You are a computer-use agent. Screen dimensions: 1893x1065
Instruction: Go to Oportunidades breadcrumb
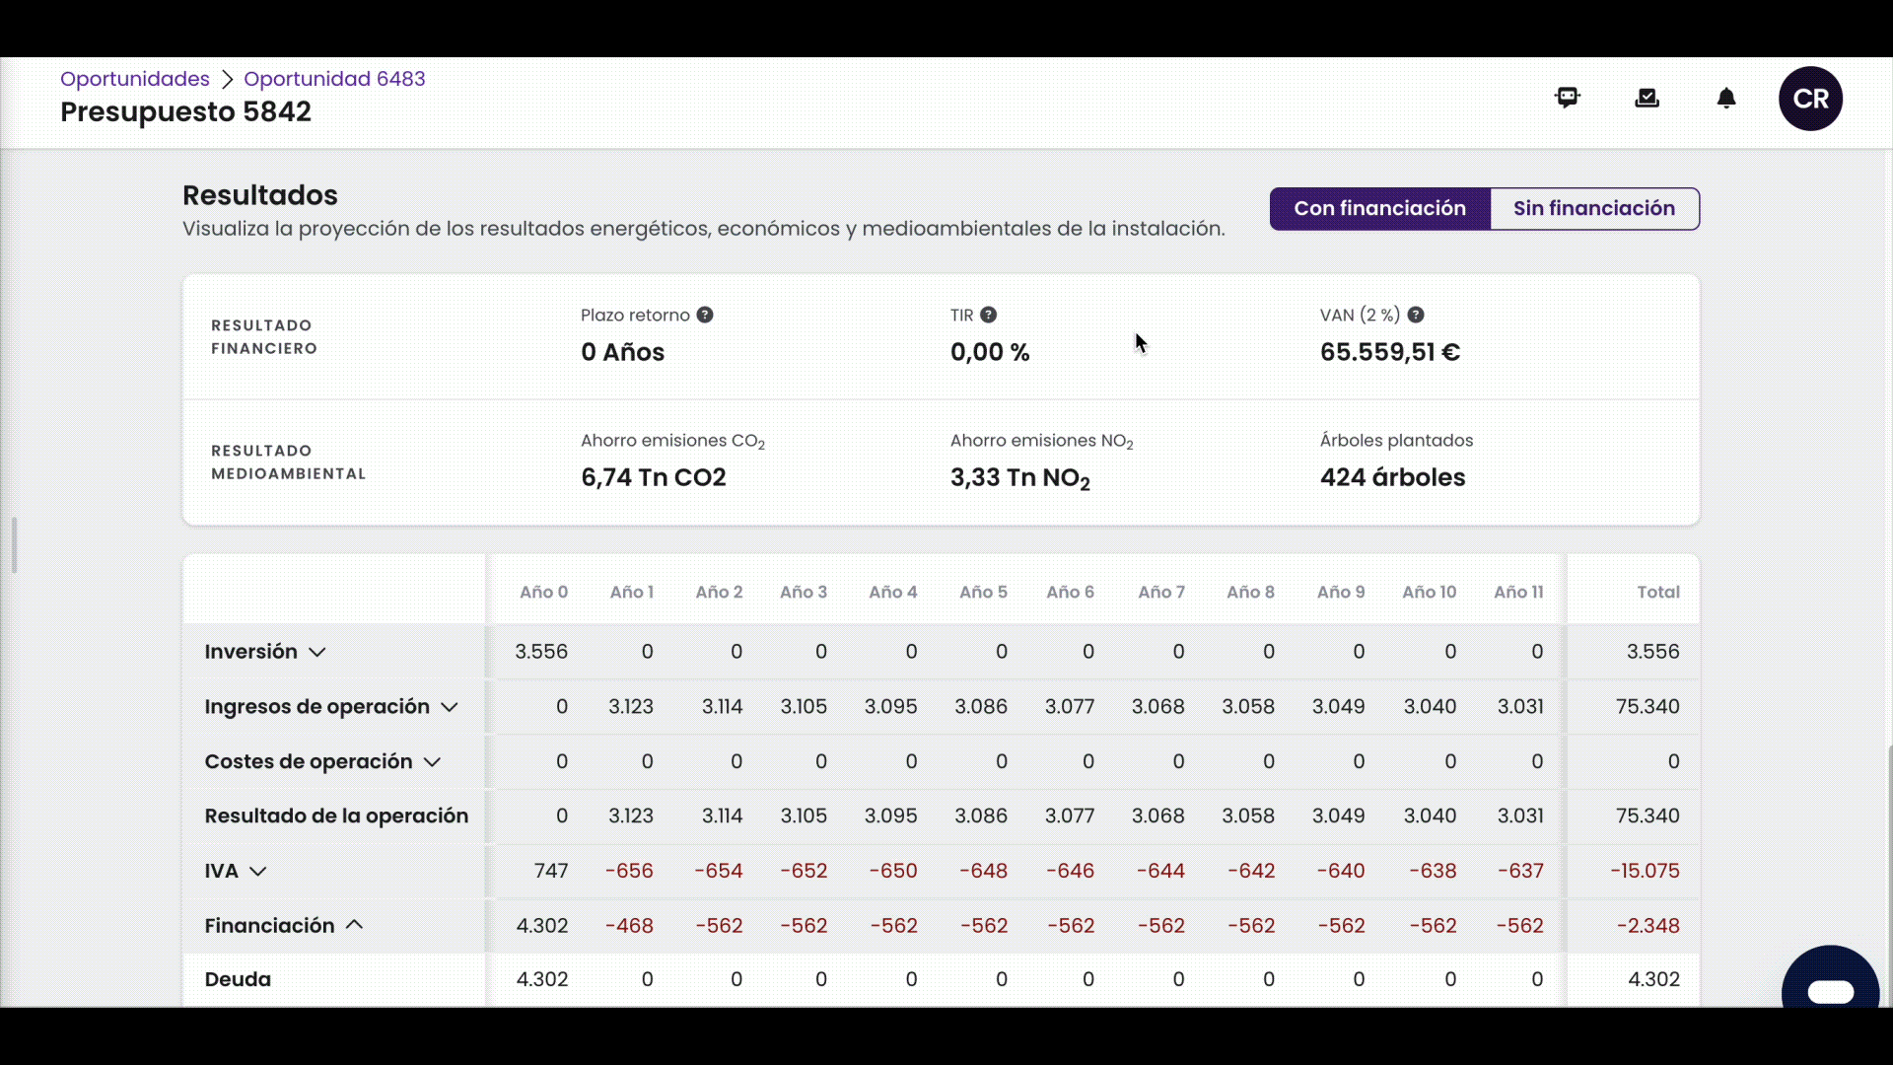click(135, 79)
